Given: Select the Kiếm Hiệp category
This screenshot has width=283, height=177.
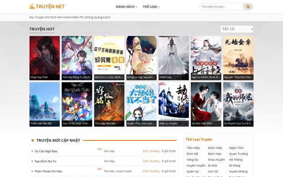Looking at the screenshot, I should 215,148.
